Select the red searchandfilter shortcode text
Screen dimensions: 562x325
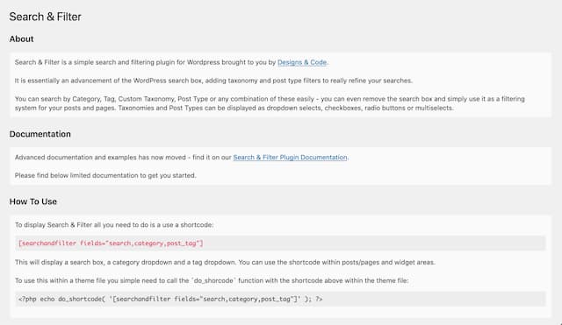click(111, 244)
